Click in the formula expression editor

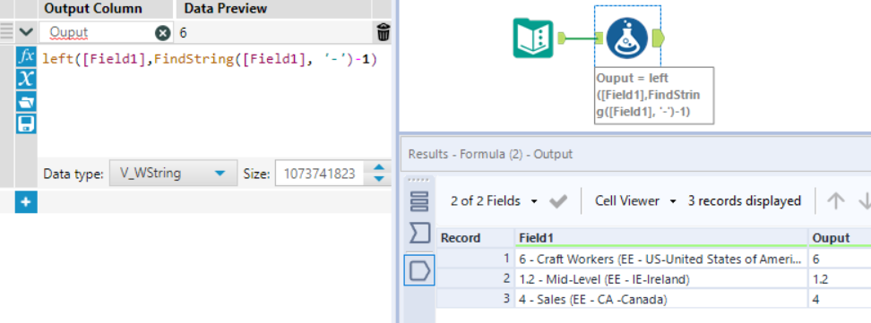point(214,100)
